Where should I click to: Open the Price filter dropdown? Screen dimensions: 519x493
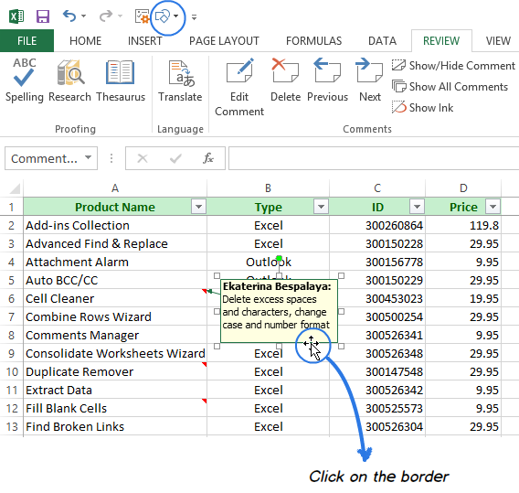click(493, 207)
